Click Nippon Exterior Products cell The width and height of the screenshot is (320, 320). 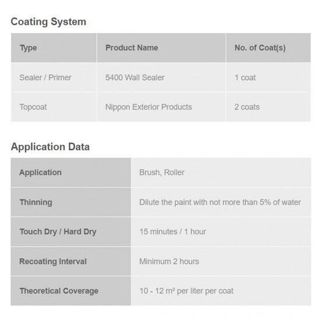pyautogui.click(x=161, y=107)
